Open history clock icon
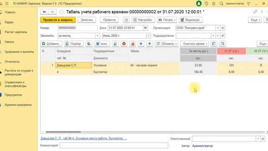 point(206,3)
